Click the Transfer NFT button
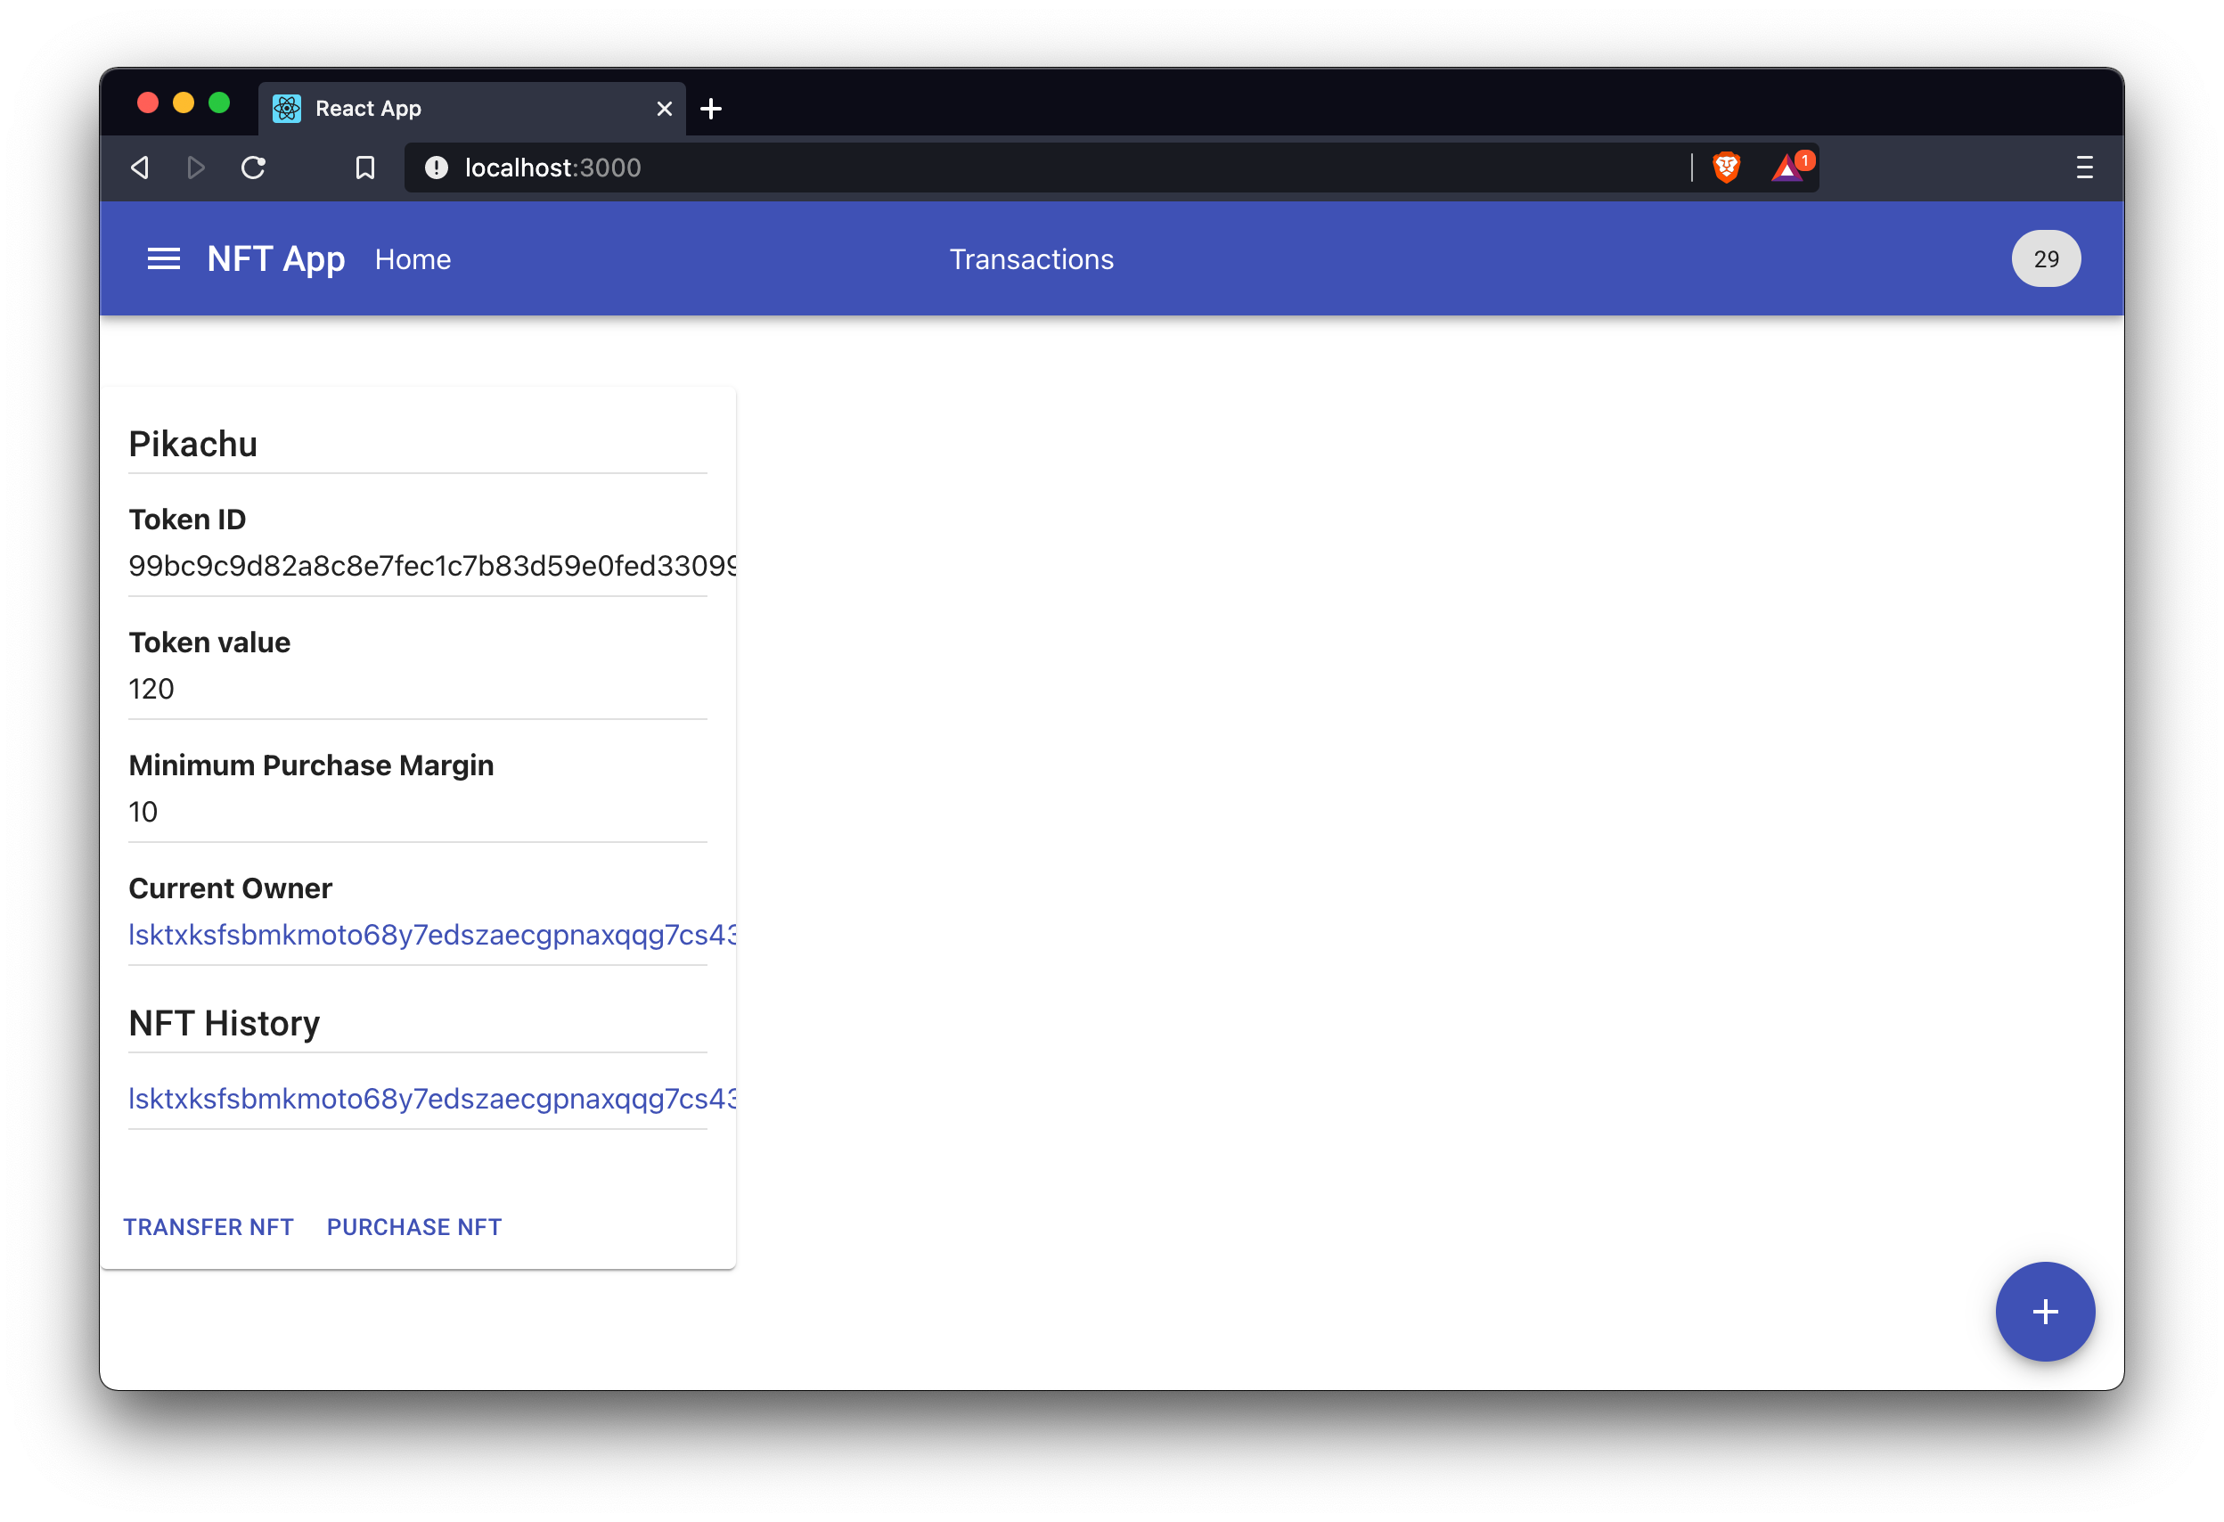Screen dimensions: 2224x1522 pyautogui.click(x=208, y=1226)
